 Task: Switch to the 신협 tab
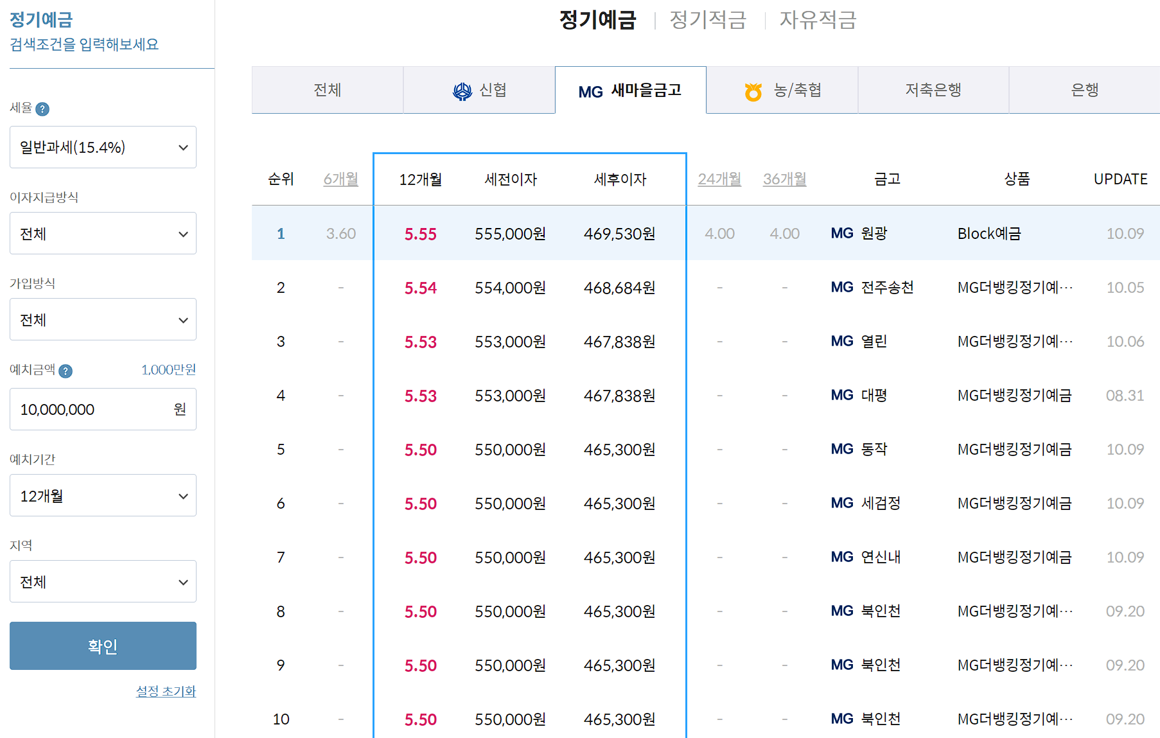(x=479, y=90)
